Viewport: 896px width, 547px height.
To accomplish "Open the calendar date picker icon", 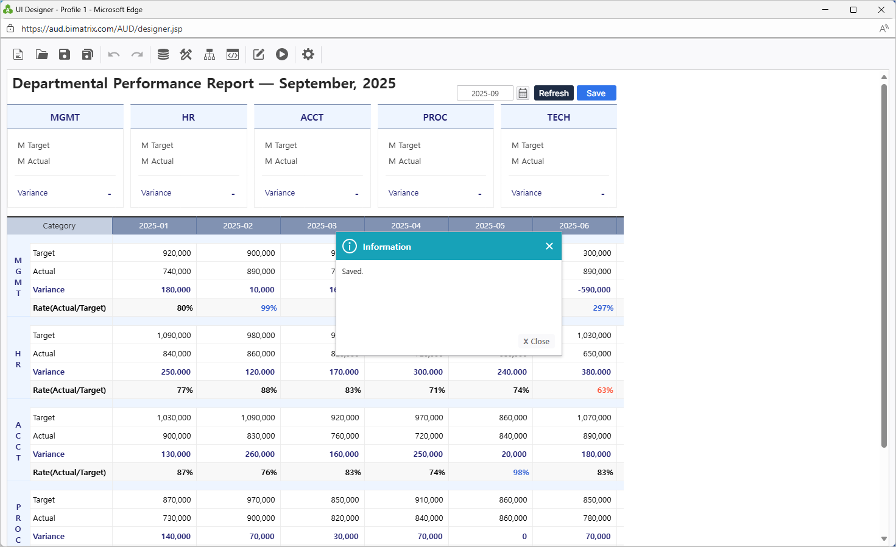I will [523, 93].
